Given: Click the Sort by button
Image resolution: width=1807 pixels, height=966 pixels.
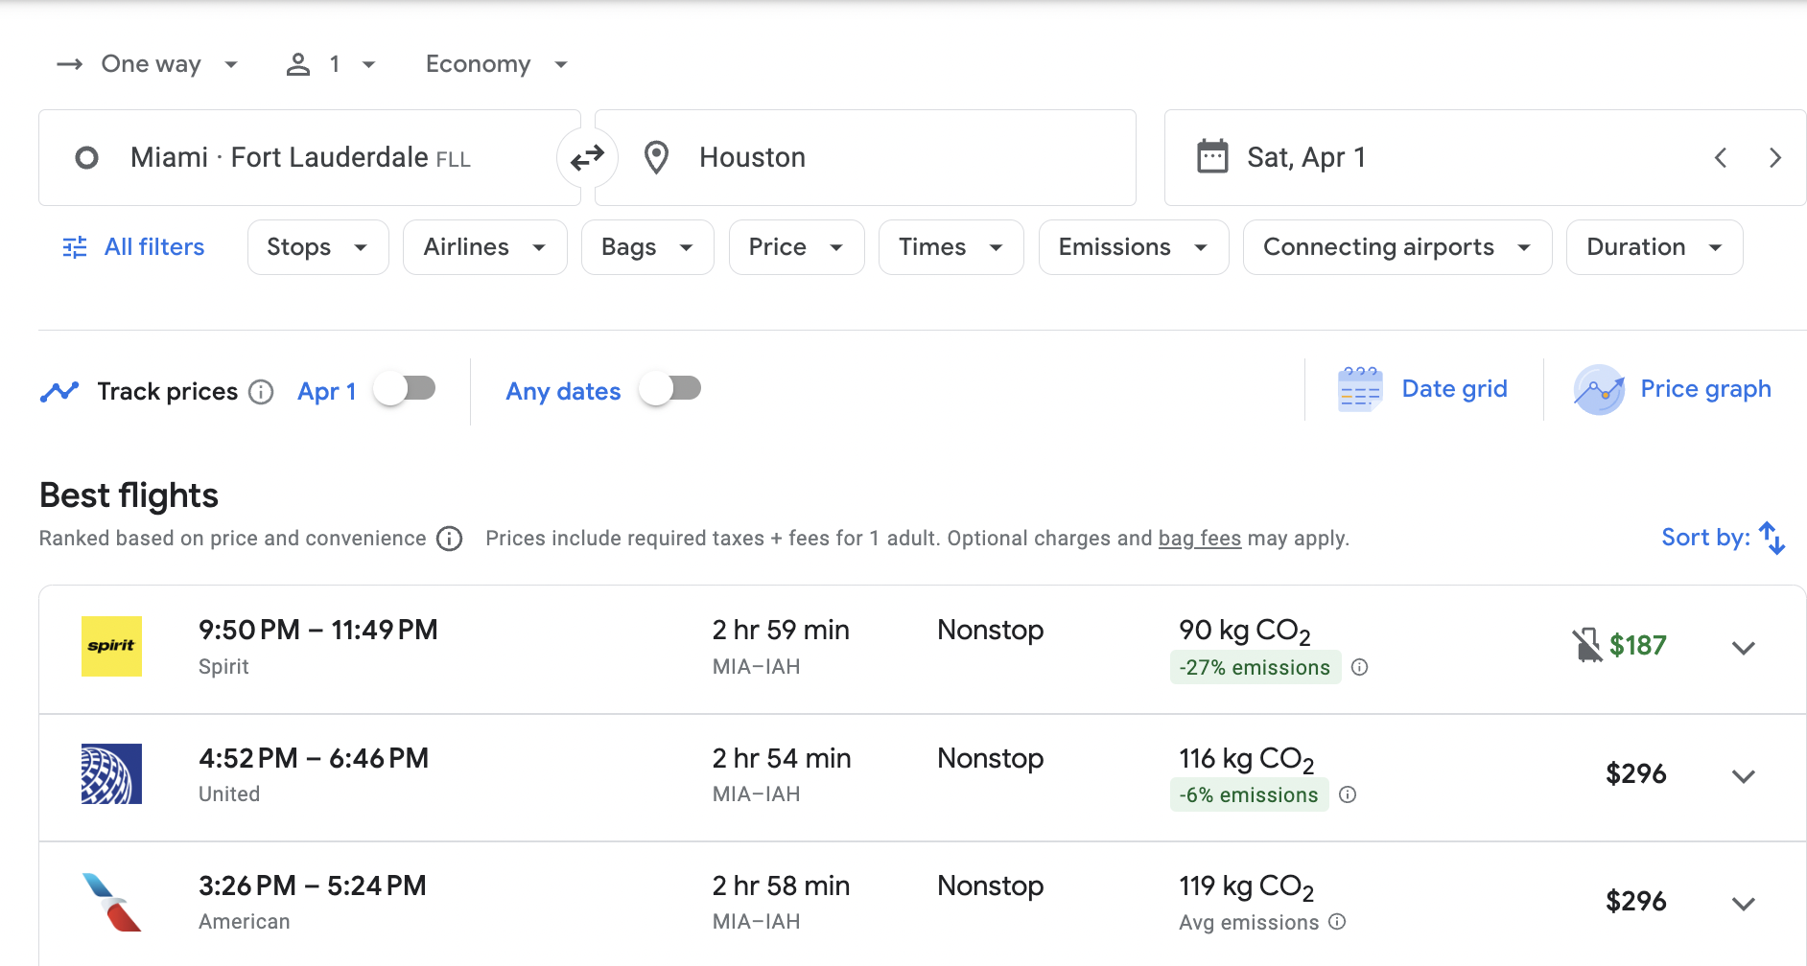Looking at the screenshot, I should 1724,538.
